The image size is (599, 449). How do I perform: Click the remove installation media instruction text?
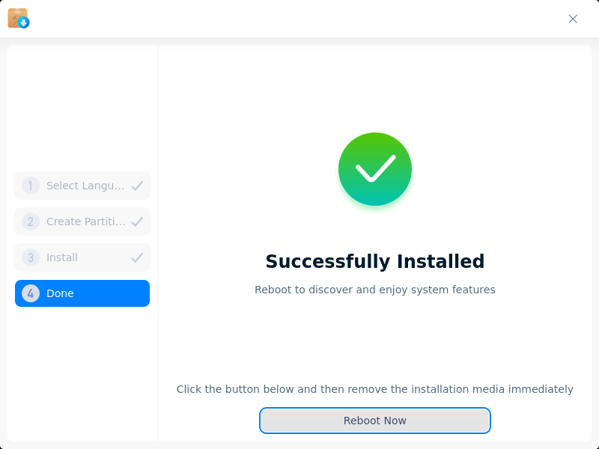(375, 389)
